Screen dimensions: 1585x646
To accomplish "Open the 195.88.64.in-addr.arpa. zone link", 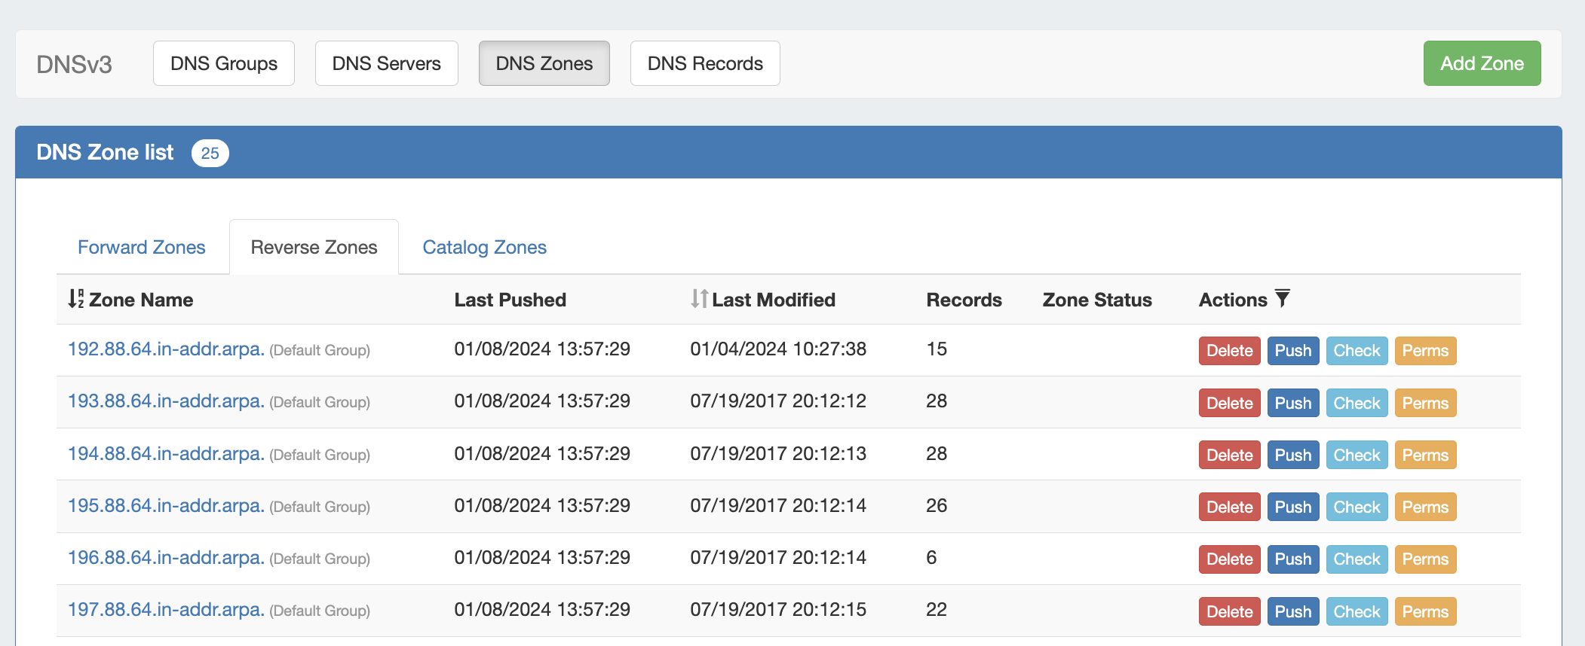I will pos(166,506).
